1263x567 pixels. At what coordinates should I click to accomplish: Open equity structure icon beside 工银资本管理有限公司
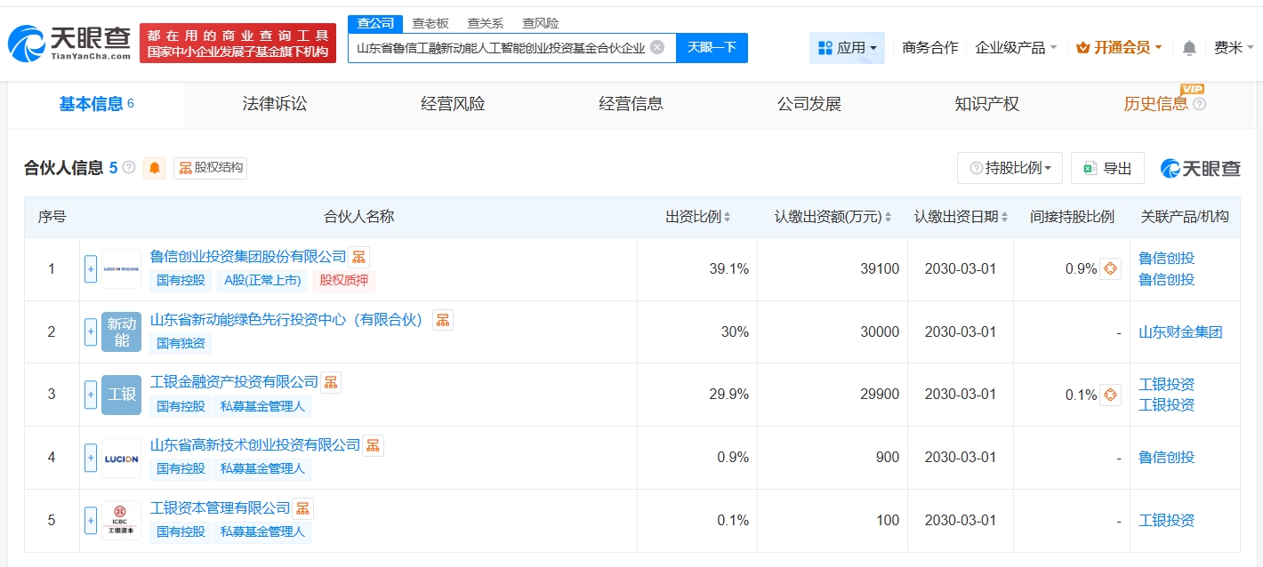click(x=303, y=508)
